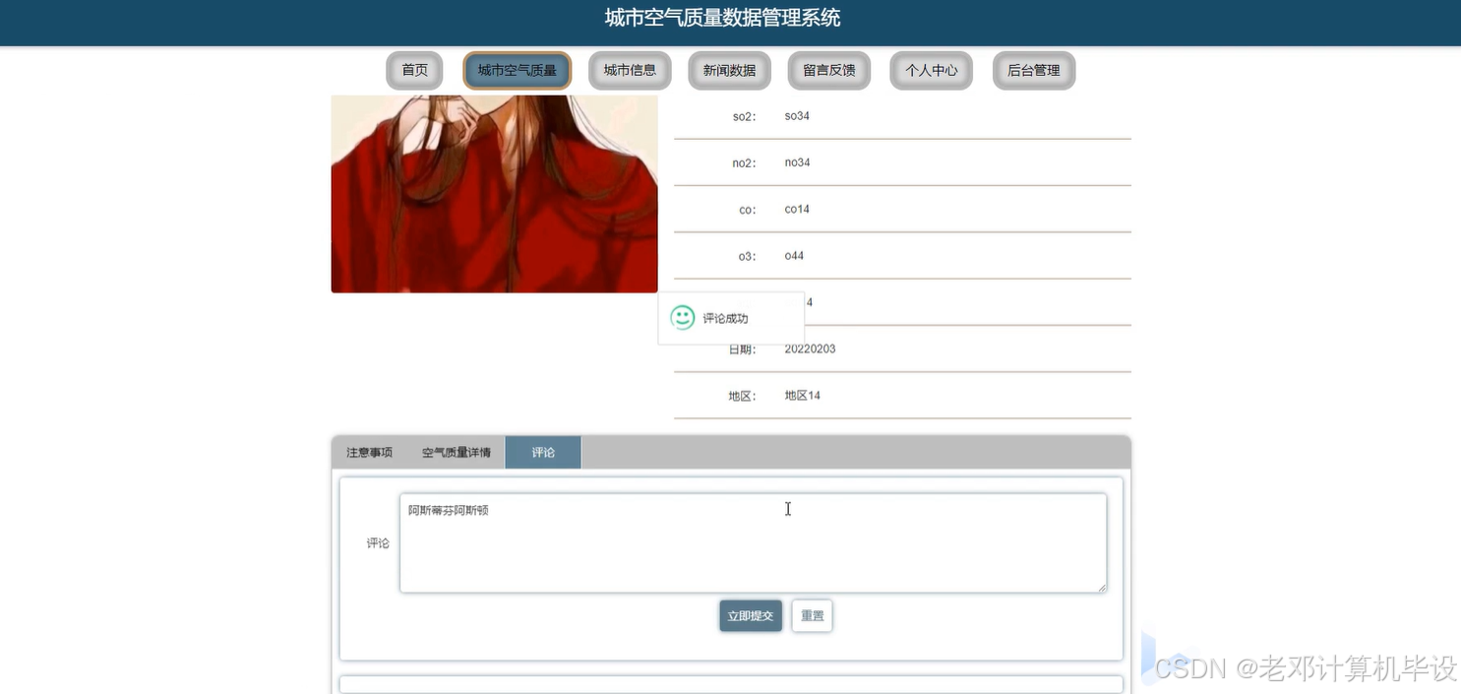Viewport: 1461px width, 694px height.
Task: Click the no34 value
Action: 797,162
